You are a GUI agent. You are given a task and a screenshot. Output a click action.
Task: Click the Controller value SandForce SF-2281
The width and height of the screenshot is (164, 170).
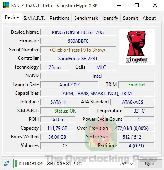tap(78, 59)
